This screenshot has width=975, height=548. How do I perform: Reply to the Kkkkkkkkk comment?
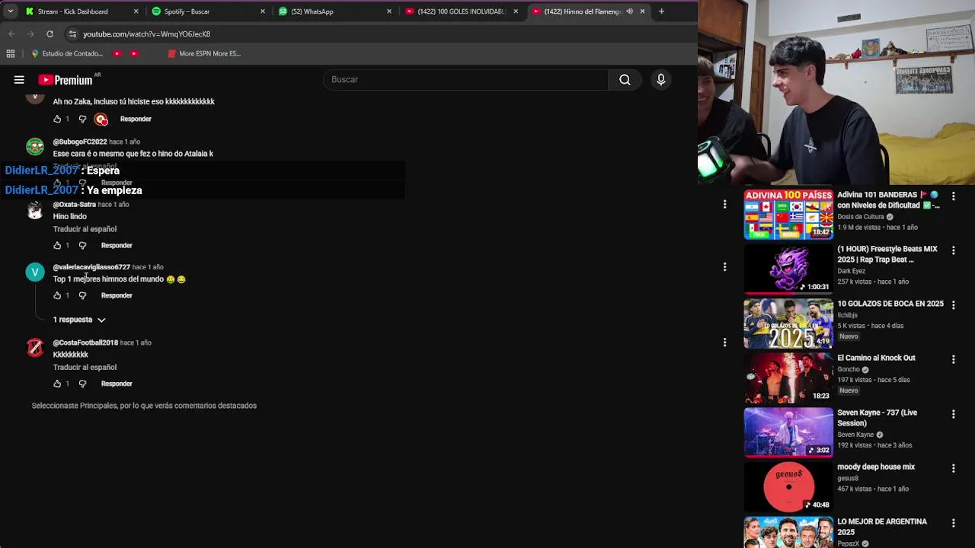(117, 384)
